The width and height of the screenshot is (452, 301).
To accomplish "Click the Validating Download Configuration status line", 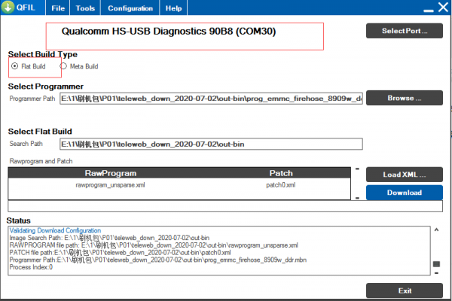I will [x=55, y=230].
